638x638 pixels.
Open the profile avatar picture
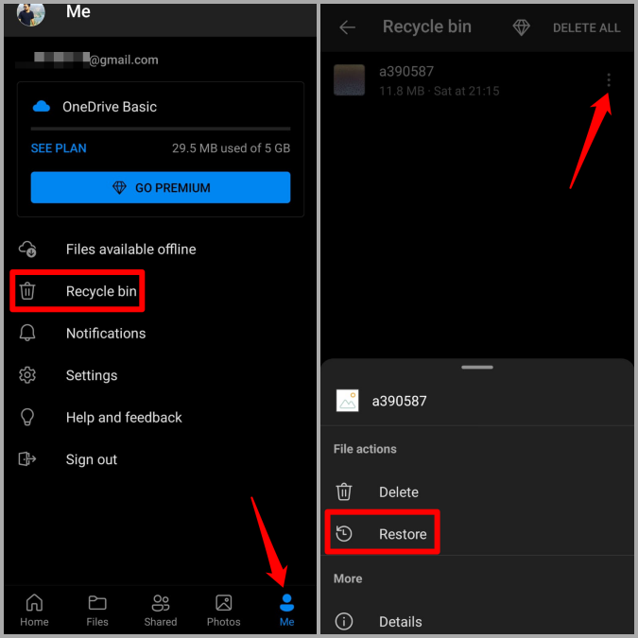tap(31, 14)
